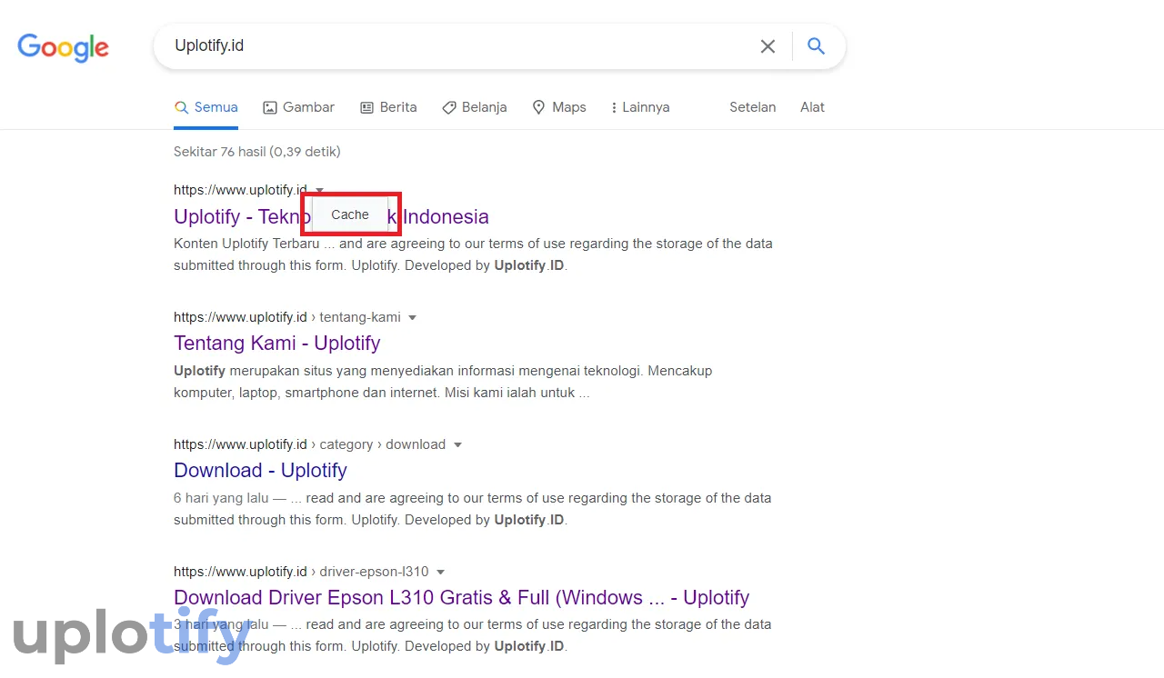This screenshot has width=1164, height=678.
Task: Select the Semua tab
Action: click(206, 107)
